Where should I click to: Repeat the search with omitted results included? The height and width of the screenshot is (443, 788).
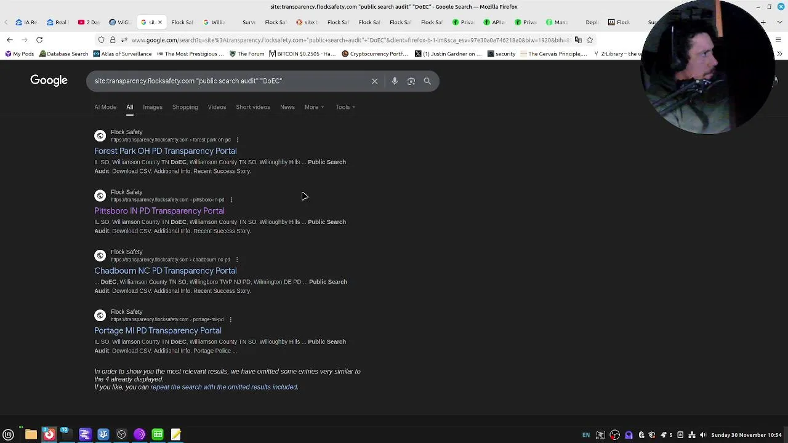pos(224,387)
